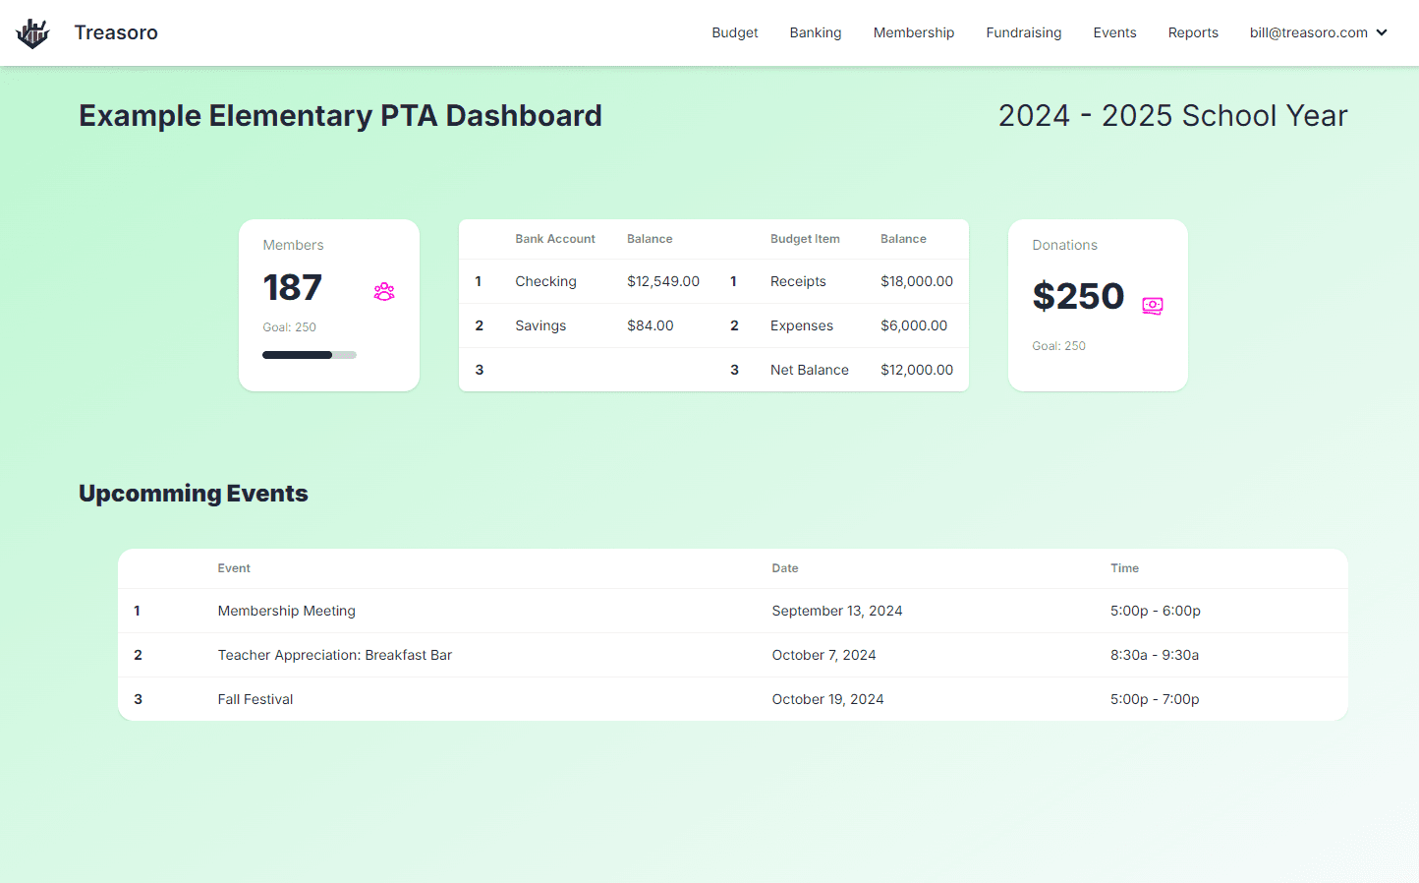Click the Checking account row

587,281
